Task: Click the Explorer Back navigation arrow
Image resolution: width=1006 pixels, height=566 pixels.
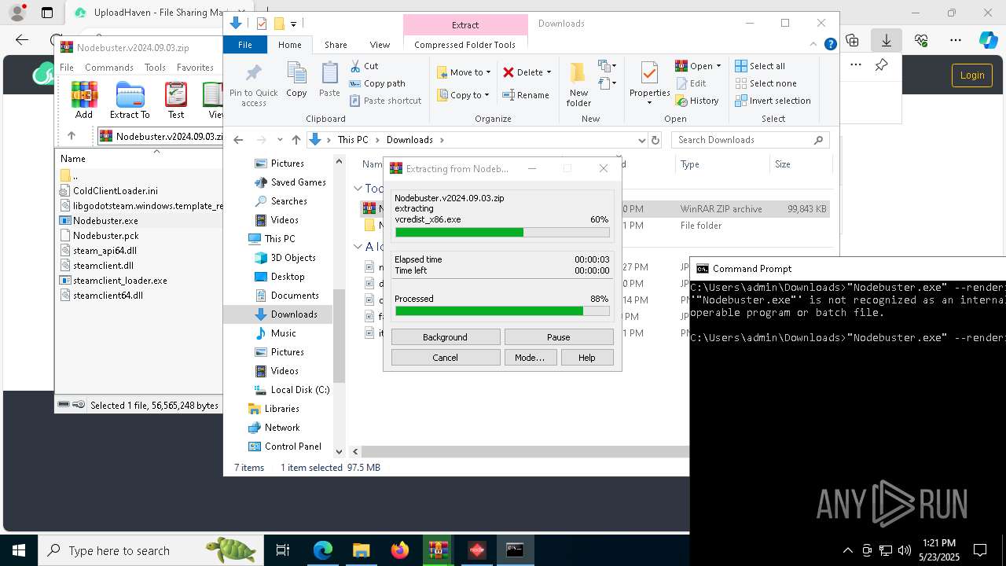Action: [239, 140]
